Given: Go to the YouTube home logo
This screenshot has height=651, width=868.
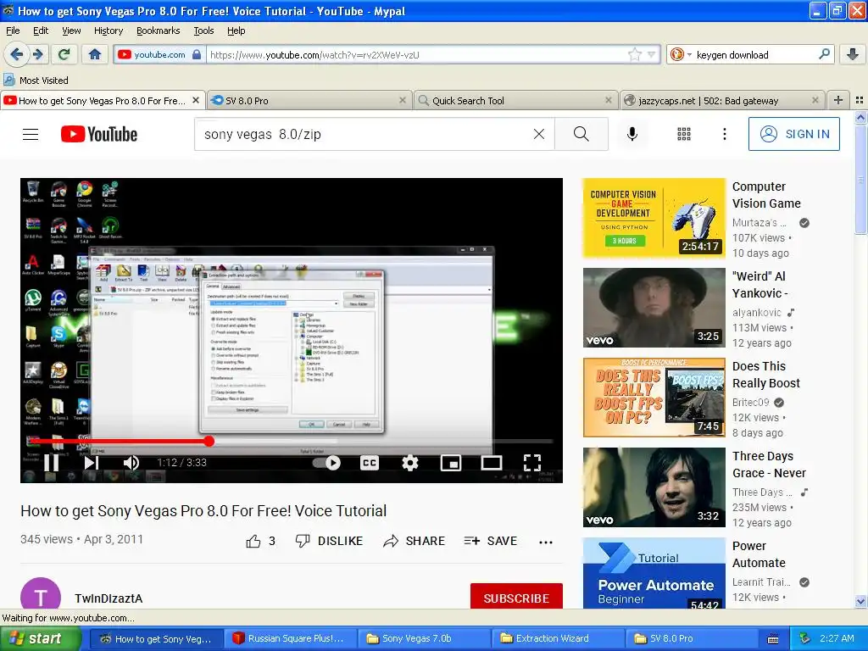Looking at the screenshot, I should (99, 134).
